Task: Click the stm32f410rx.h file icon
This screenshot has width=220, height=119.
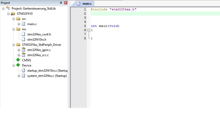Action: coord(23,39)
